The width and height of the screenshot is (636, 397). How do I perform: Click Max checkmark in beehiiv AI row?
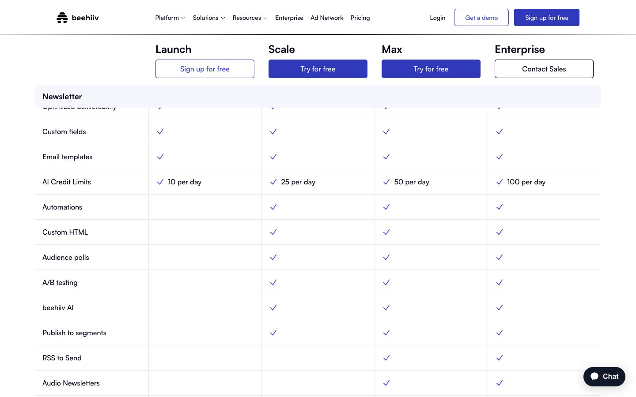coord(386,307)
